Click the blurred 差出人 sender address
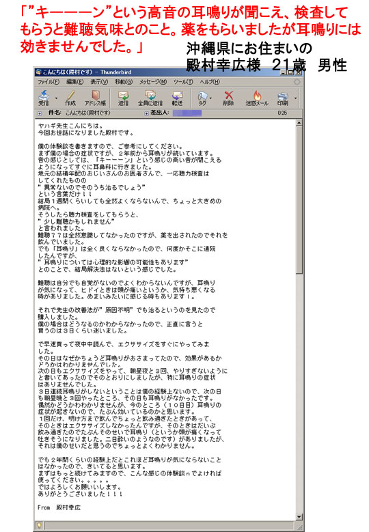Image resolution: width=369 pixels, height=532 pixels. click(187, 113)
